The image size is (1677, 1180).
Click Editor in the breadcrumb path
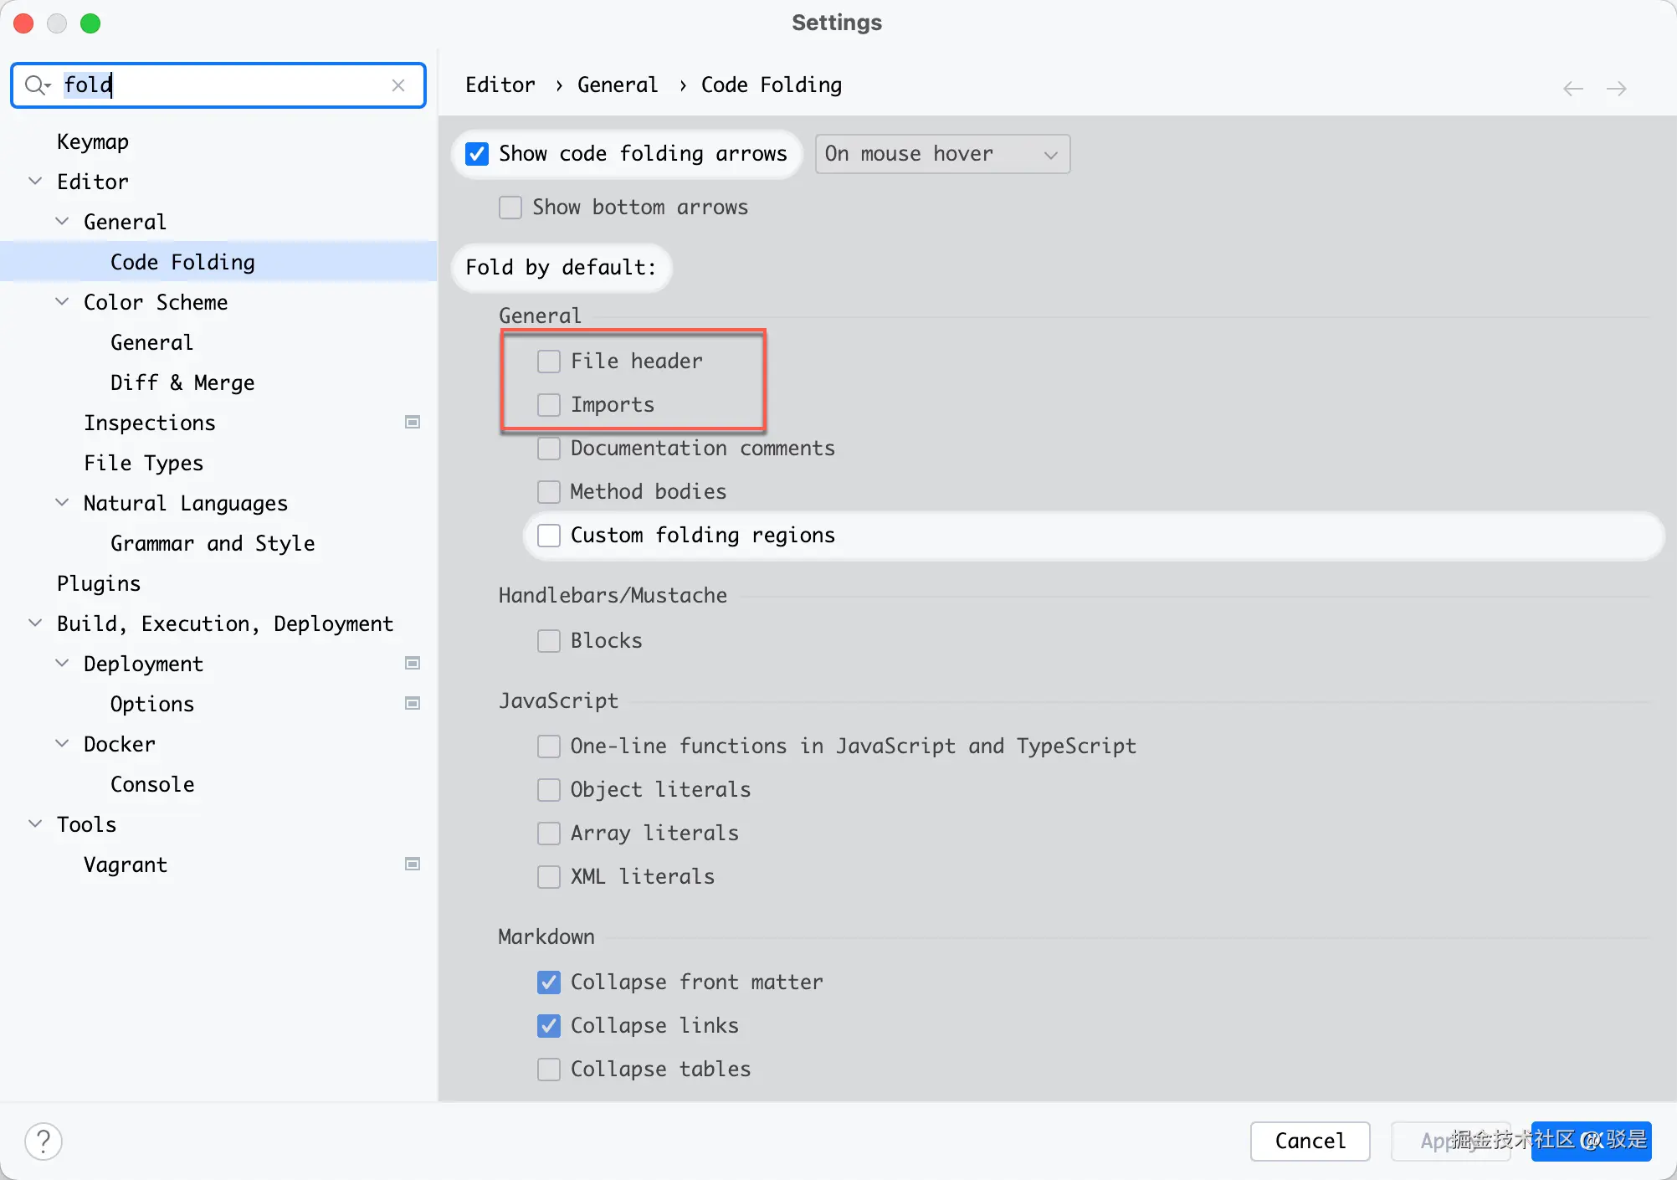coord(500,85)
